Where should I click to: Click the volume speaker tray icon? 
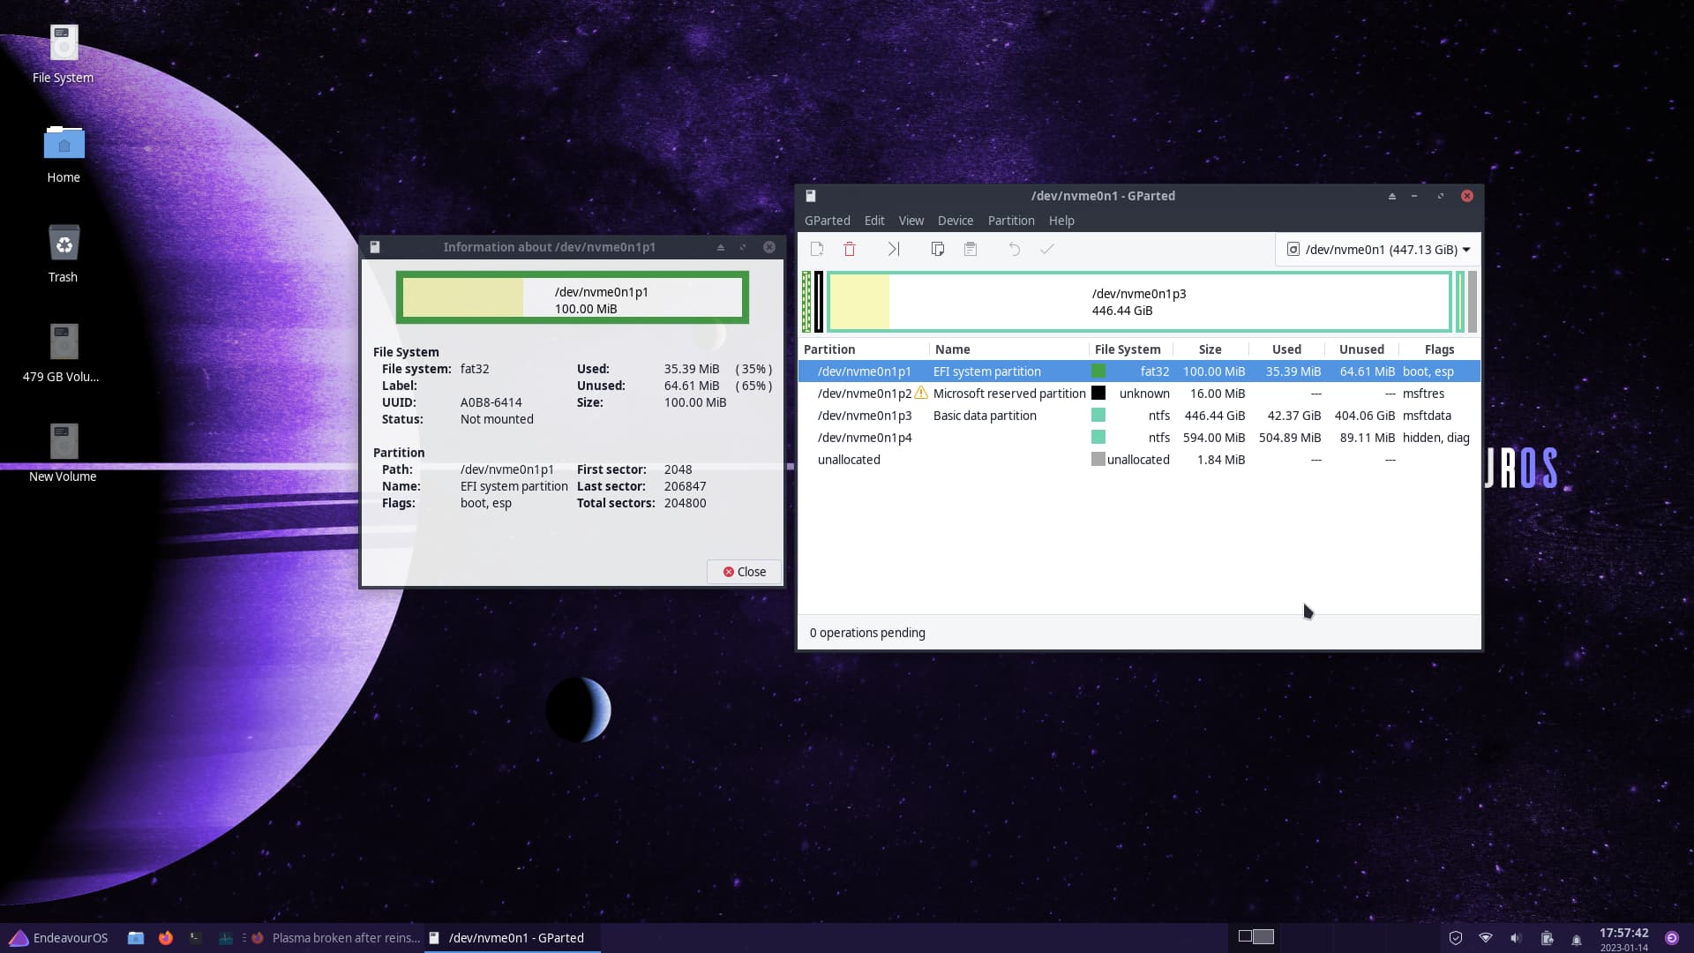coord(1516,938)
